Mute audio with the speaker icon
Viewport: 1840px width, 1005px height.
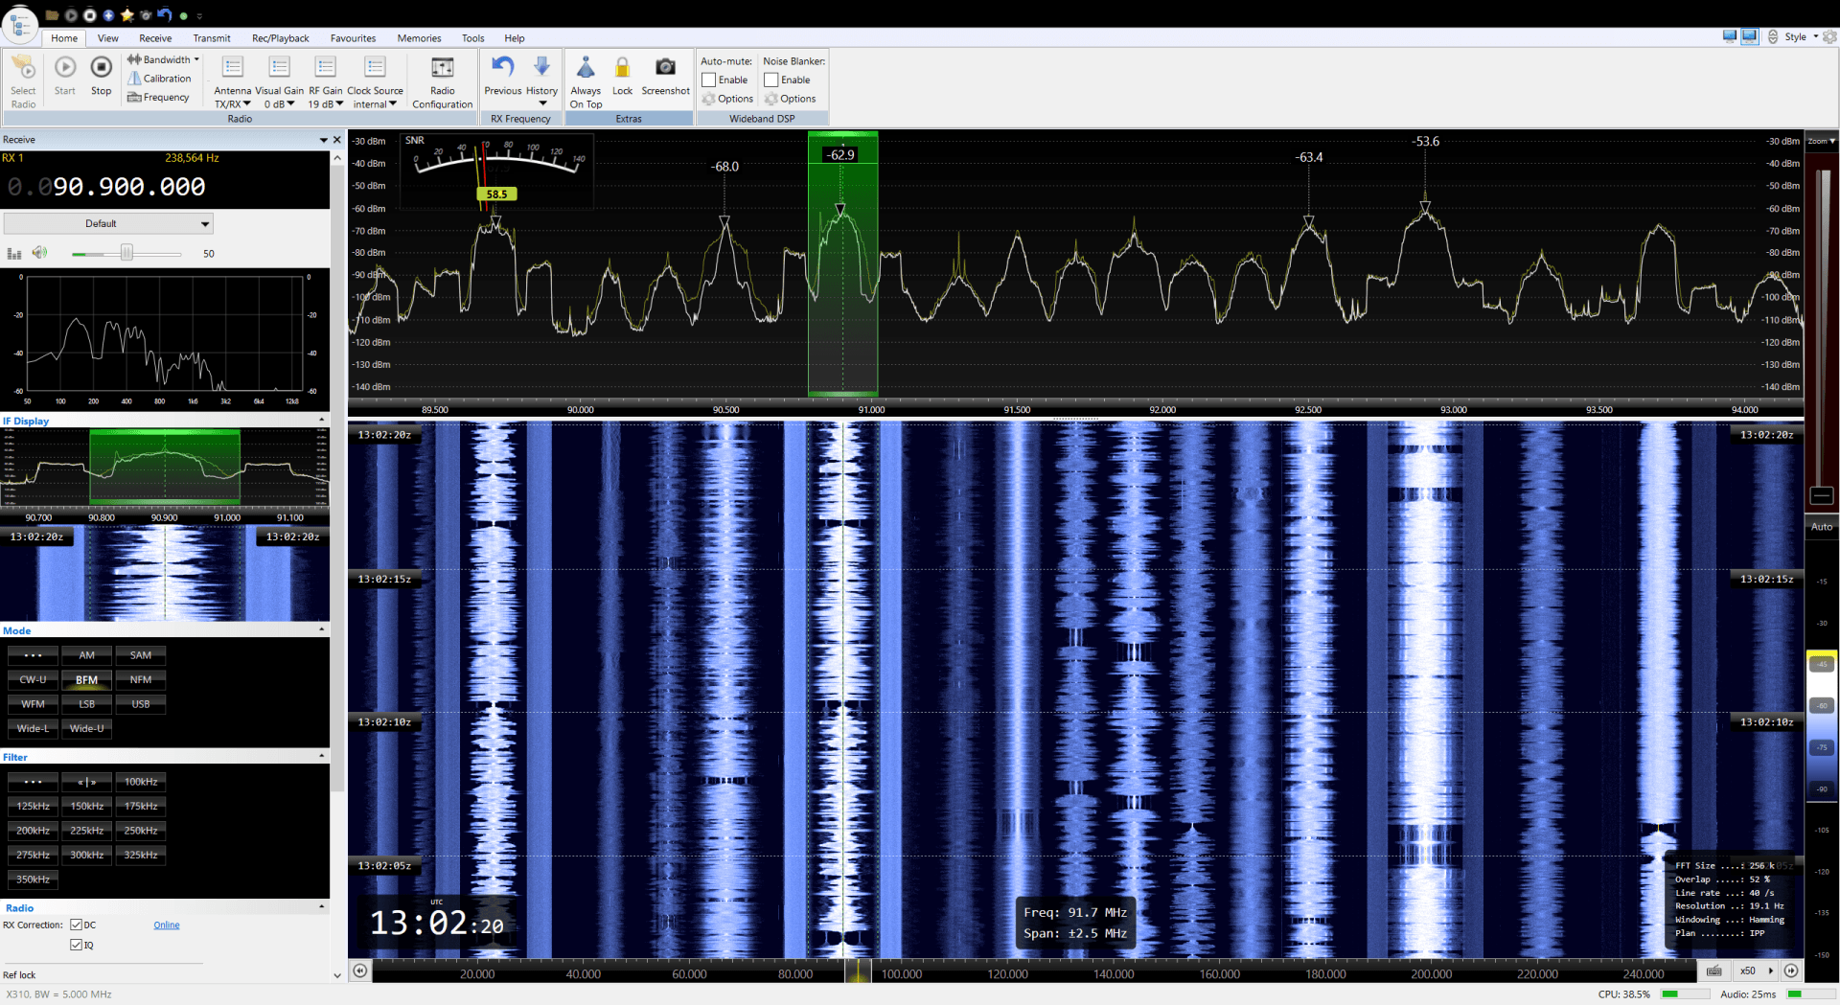tap(39, 253)
